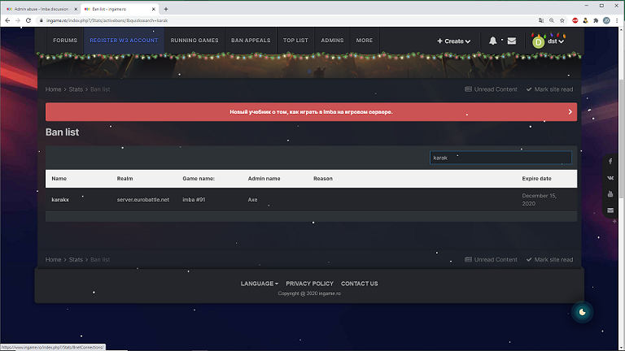Viewport: 625px width, 351px height.
Task: Toggle dark mode with the moon button
Action: click(582, 312)
